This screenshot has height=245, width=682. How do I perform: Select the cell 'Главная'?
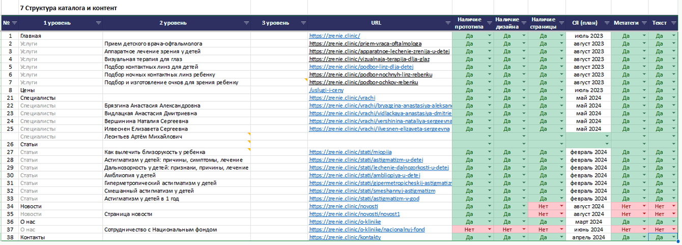pyautogui.click(x=61, y=36)
